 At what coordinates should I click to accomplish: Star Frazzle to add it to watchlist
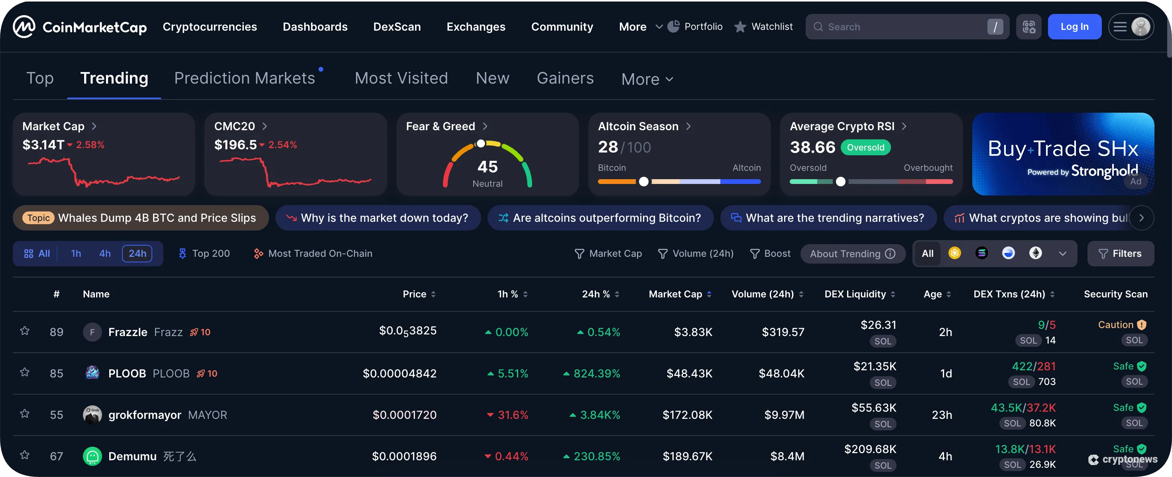pyautogui.click(x=25, y=332)
